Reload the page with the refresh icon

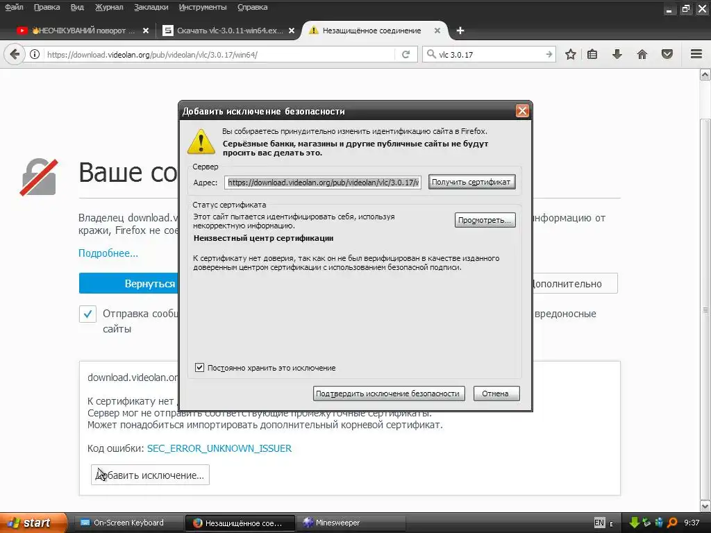coord(405,54)
